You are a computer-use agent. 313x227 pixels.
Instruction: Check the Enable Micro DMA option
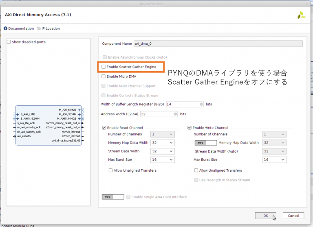coord(104,76)
